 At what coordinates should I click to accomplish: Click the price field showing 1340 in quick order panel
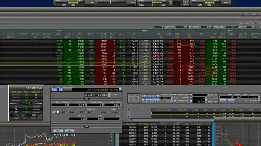[x=237, y=97]
